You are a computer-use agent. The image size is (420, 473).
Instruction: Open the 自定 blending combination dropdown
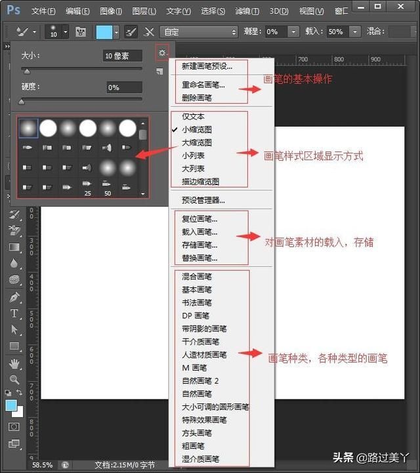coord(200,32)
